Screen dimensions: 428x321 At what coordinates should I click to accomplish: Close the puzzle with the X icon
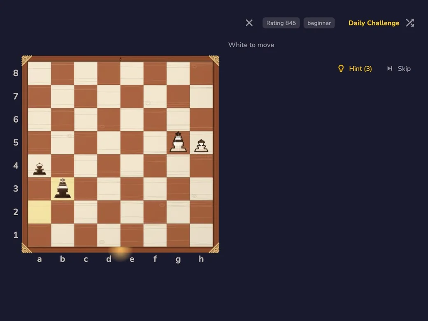tap(249, 23)
